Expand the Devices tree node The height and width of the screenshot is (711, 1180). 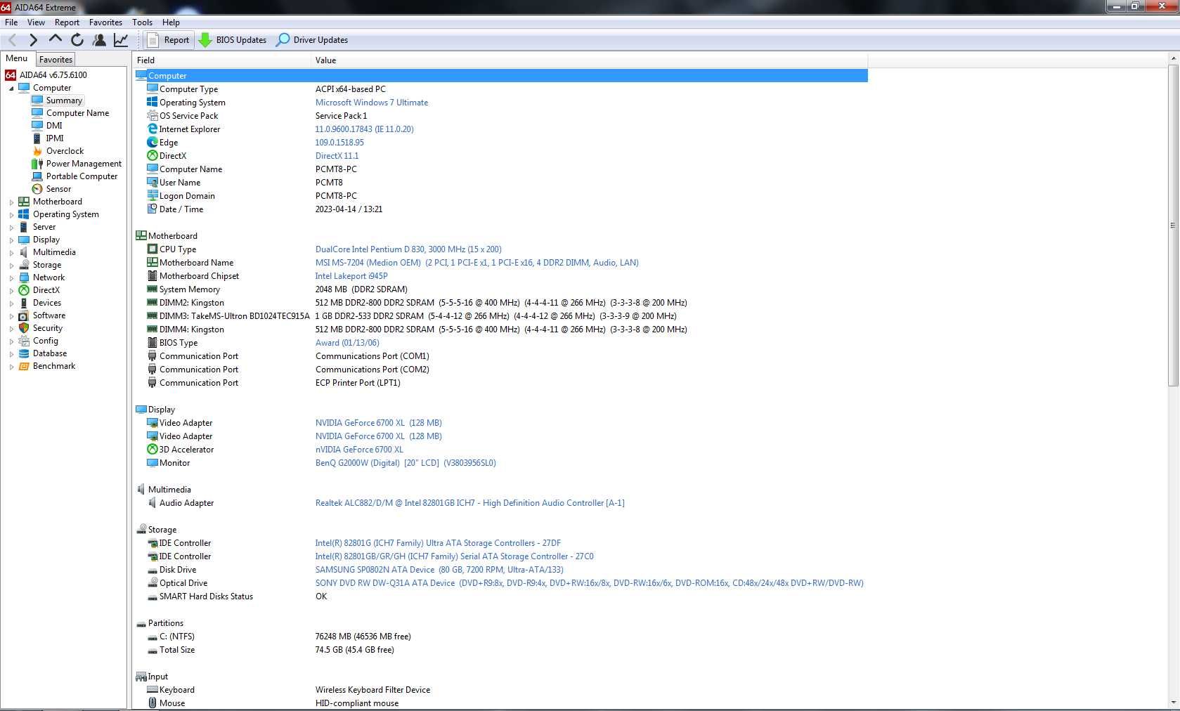point(11,304)
